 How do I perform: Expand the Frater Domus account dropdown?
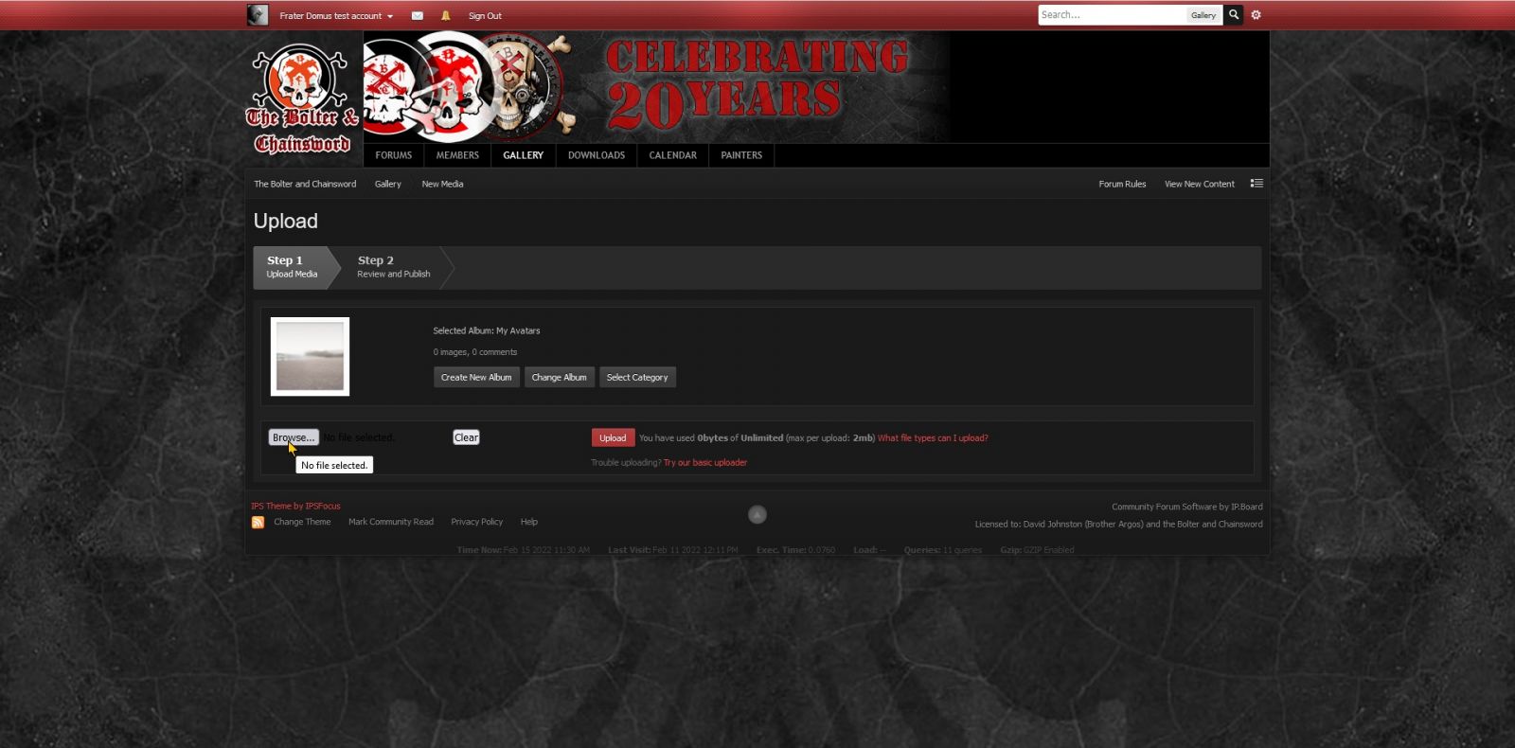click(x=336, y=16)
